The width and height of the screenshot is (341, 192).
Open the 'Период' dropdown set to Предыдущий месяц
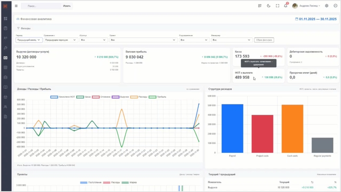[x=29, y=40]
